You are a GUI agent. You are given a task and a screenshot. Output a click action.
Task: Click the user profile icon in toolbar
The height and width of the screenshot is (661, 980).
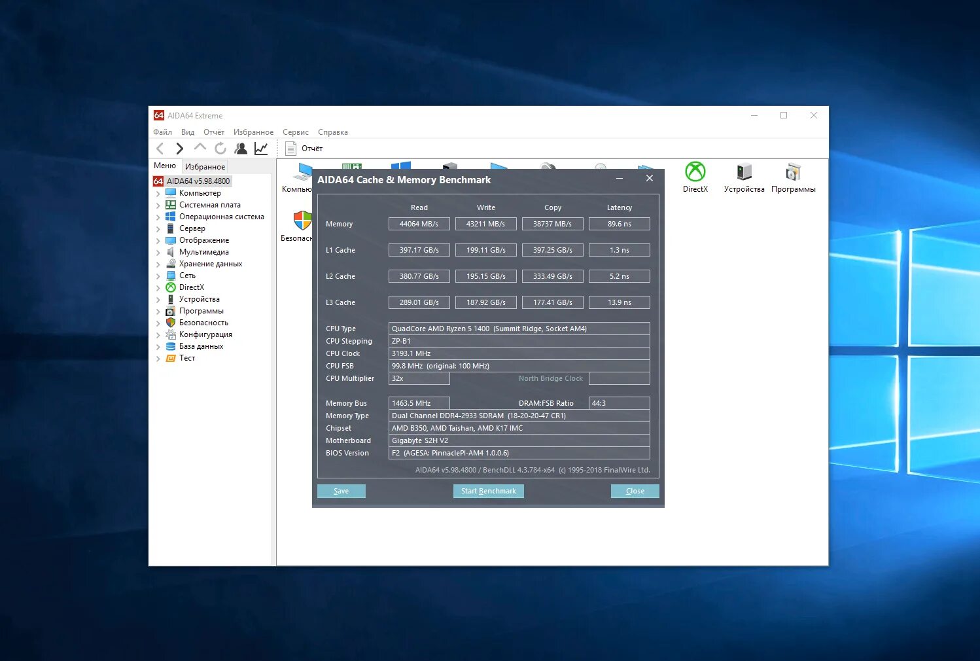[241, 149]
